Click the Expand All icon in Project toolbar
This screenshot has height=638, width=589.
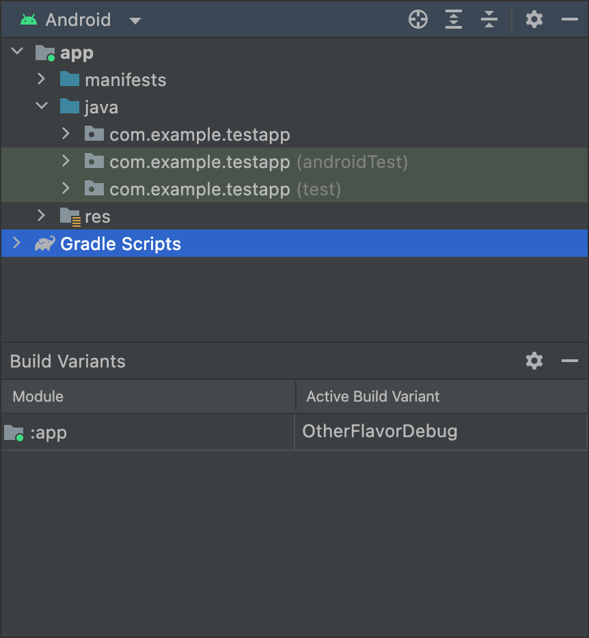pos(453,19)
